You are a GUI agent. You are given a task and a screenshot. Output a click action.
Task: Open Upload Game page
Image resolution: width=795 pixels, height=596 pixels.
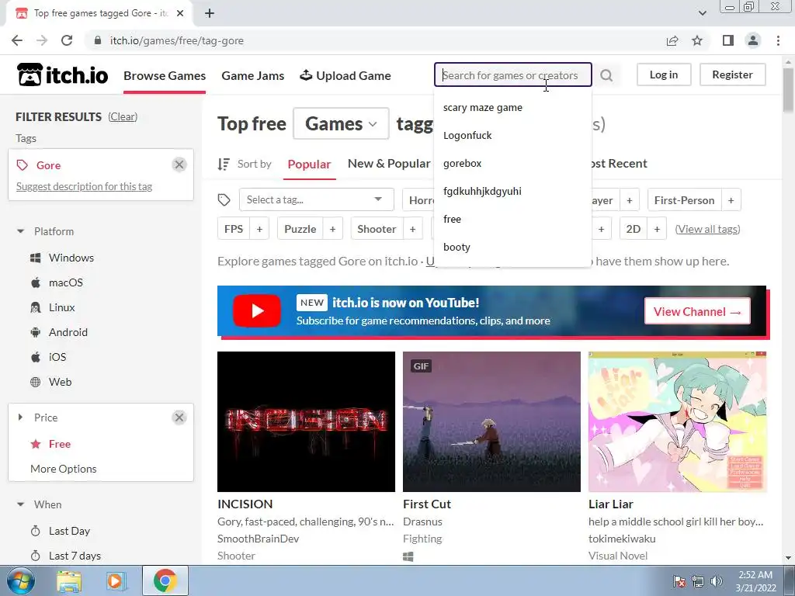pyautogui.click(x=345, y=75)
